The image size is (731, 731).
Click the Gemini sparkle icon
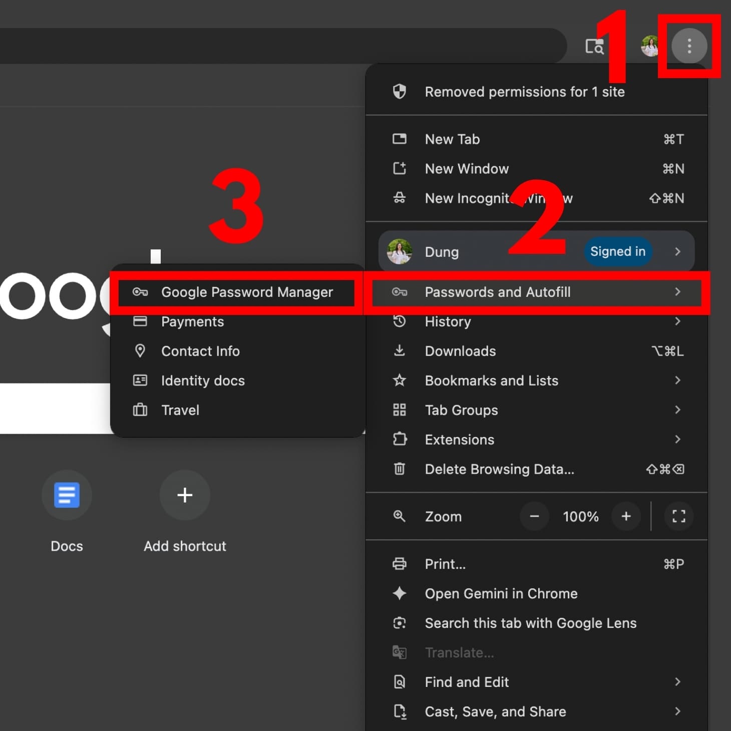pyautogui.click(x=399, y=593)
